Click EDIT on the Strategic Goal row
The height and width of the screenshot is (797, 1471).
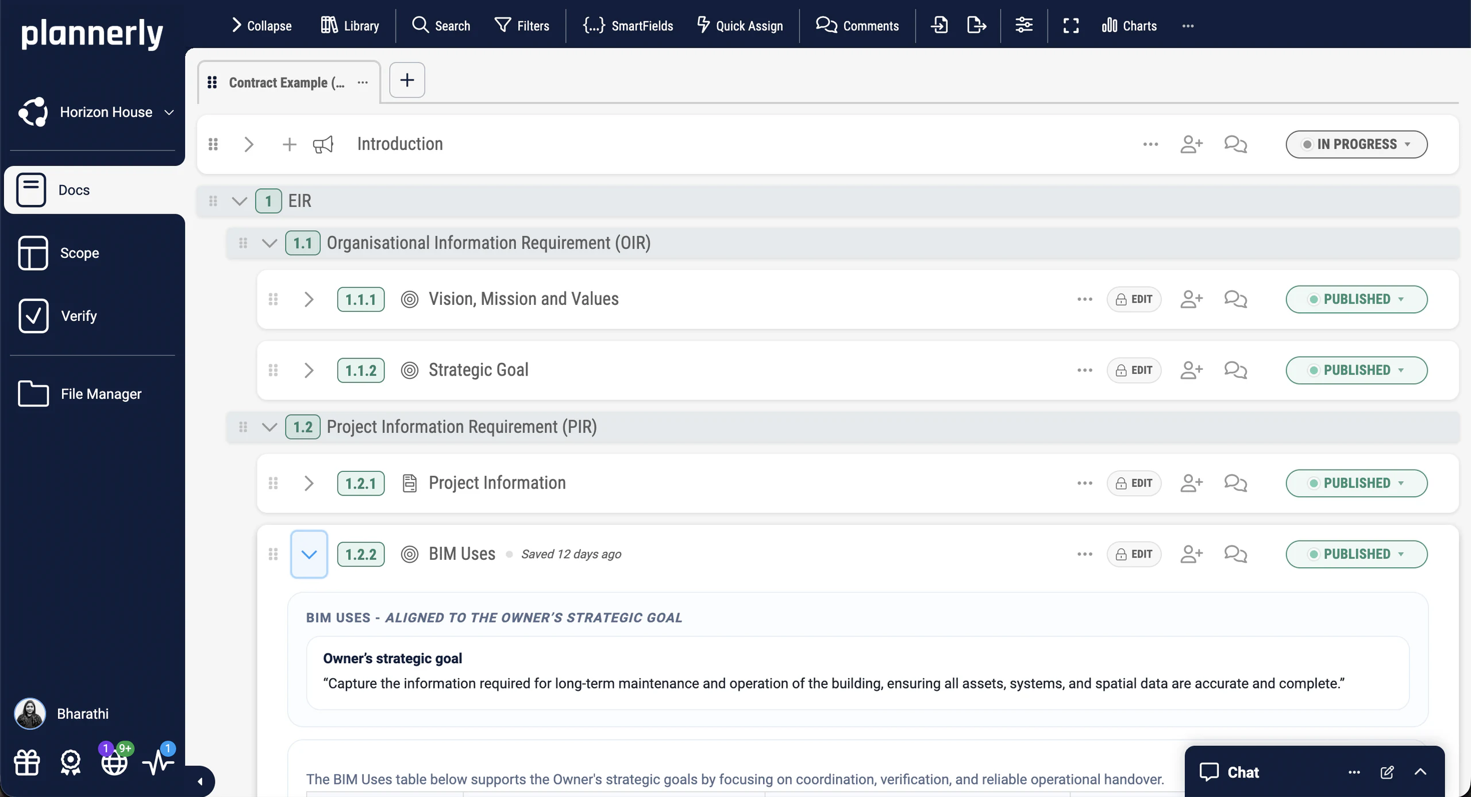1134,370
